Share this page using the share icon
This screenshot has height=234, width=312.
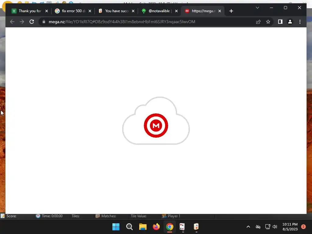(x=258, y=22)
